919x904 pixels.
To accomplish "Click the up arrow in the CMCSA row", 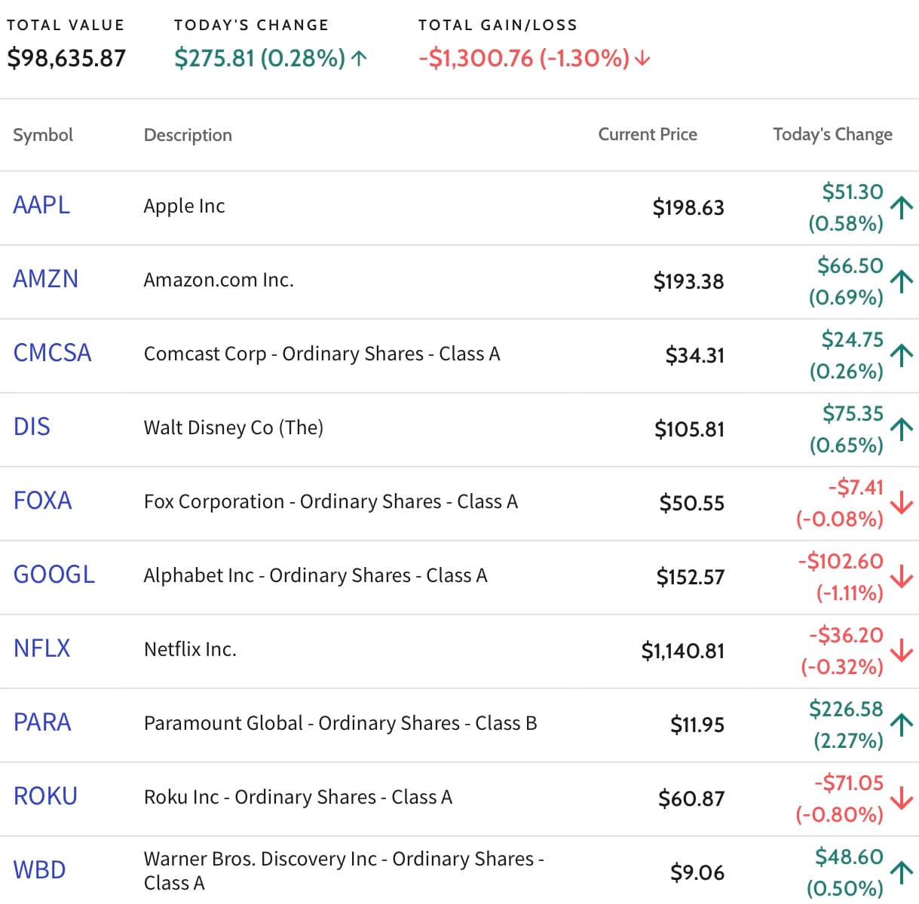I will tap(902, 354).
